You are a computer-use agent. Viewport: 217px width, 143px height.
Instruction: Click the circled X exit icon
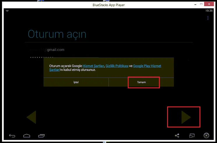coord(206,135)
